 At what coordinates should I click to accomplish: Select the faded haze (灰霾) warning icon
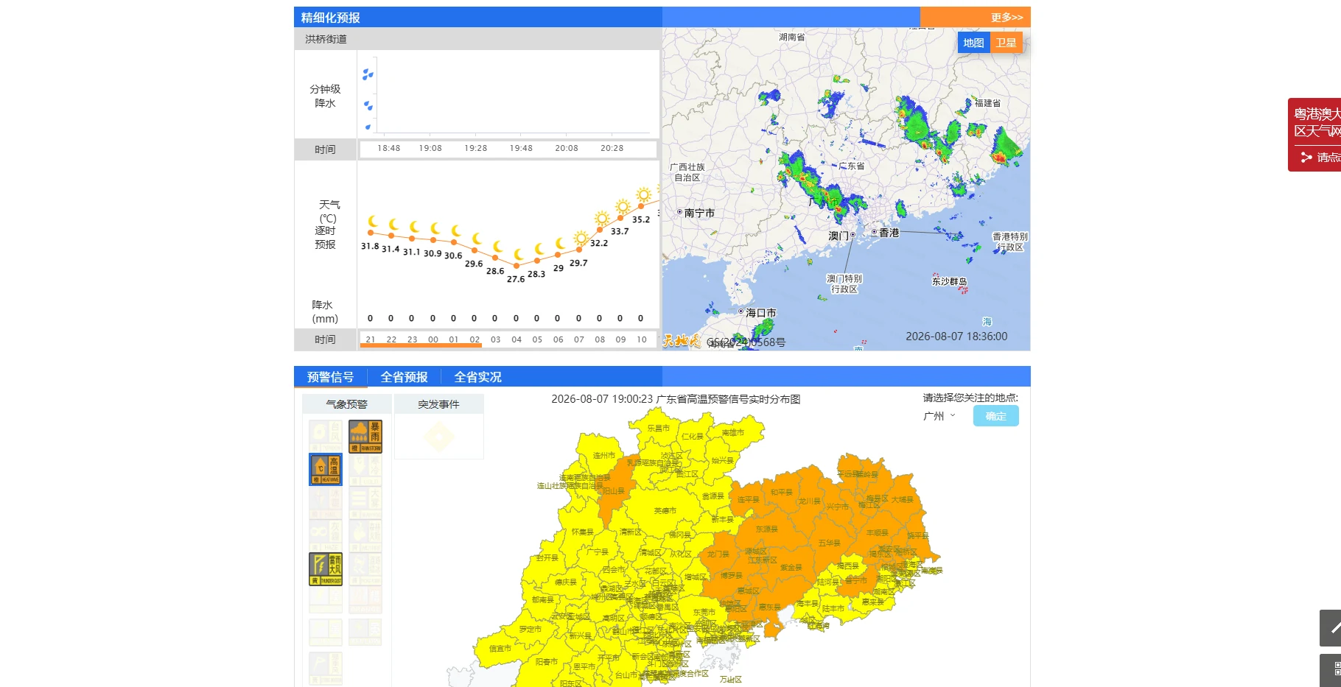[326, 535]
